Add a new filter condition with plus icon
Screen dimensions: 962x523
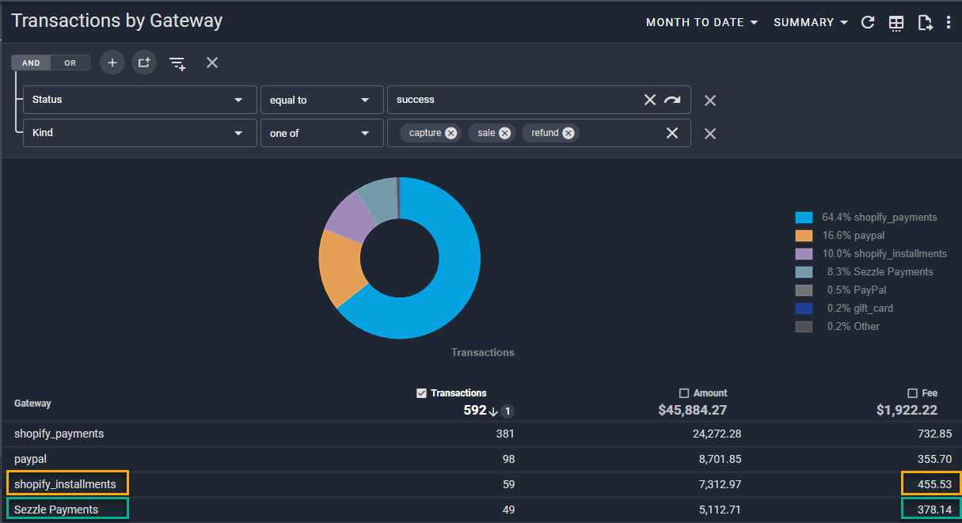[112, 63]
